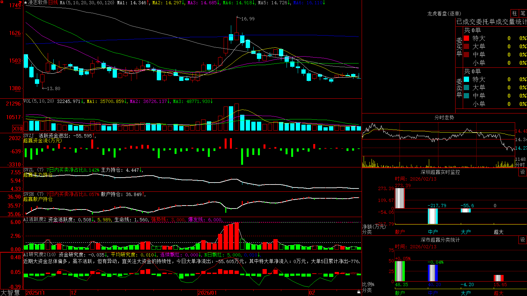Click the 爆发线: 6.000 label
Viewport: 527px width, 296px height.
(205, 219)
